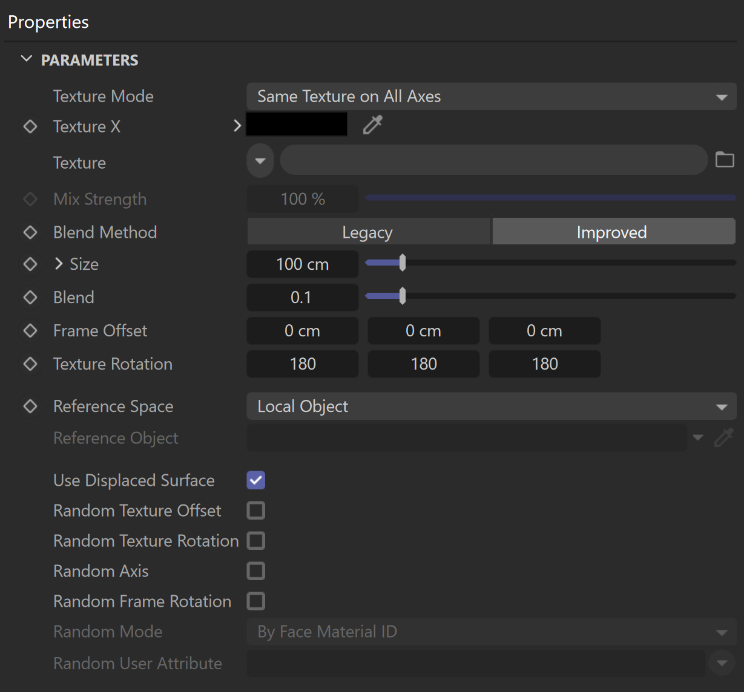Click the Reference Object link field
Image resolution: width=744 pixels, height=692 pixels.
coord(467,437)
